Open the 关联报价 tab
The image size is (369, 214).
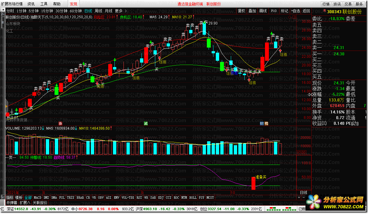40,203
